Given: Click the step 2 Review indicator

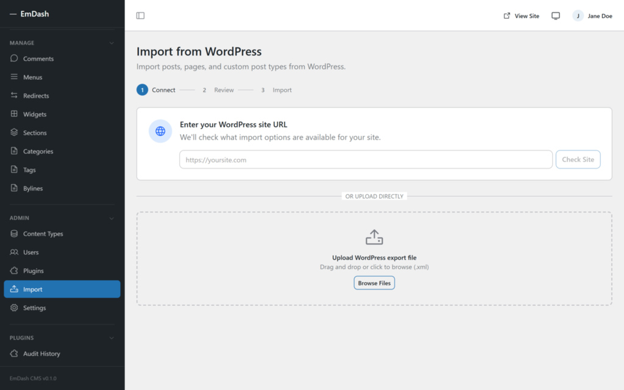Looking at the screenshot, I should click(x=218, y=90).
